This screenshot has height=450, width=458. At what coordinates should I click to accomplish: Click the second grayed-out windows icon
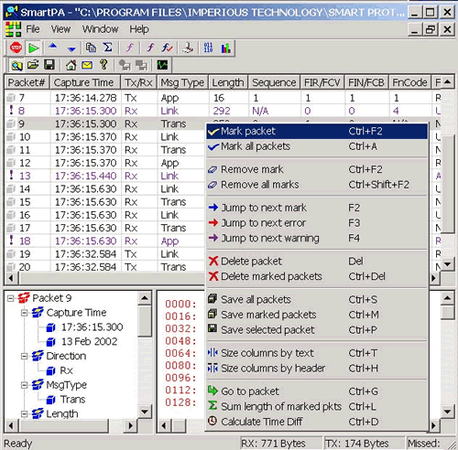pos(141,65)
